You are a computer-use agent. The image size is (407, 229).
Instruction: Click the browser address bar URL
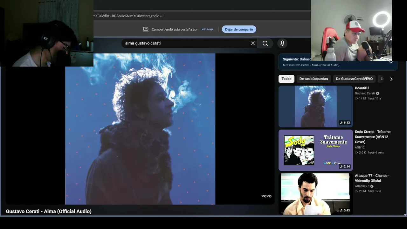[x=128, y=16]
